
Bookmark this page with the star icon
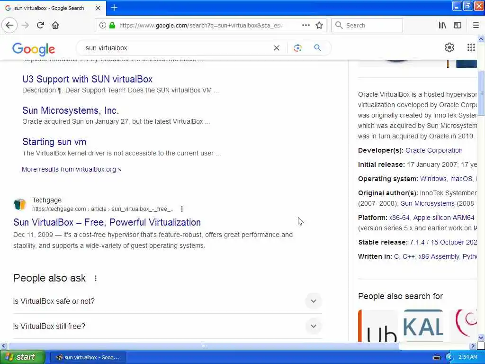pos(319,25)
